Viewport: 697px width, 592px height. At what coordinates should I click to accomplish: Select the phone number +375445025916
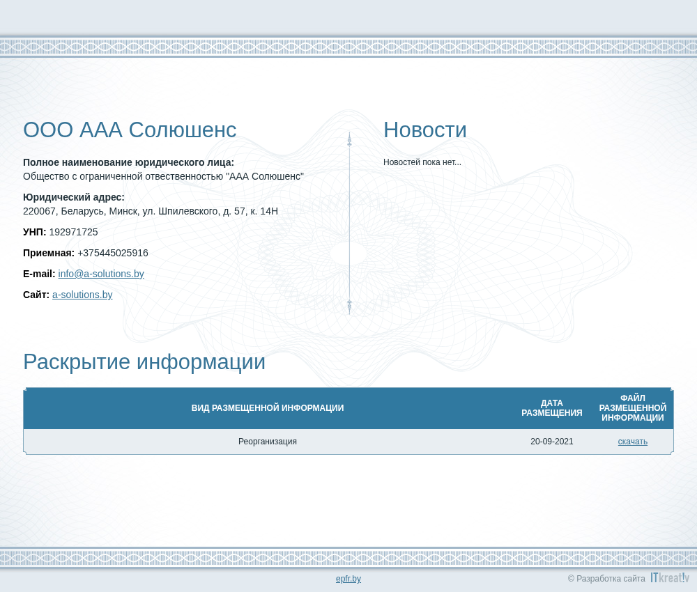[x=113, y=253]
